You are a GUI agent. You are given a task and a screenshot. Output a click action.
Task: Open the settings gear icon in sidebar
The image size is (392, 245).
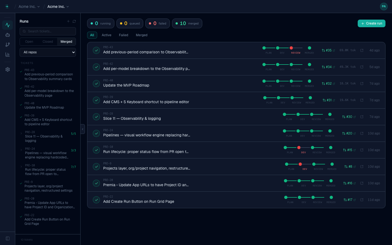[8, 69]
